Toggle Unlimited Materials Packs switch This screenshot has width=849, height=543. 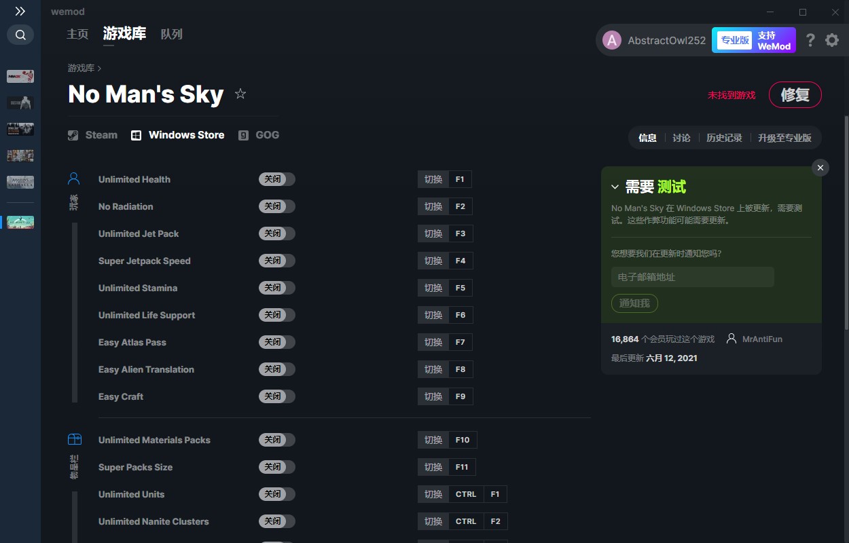[x=277, y=440]
